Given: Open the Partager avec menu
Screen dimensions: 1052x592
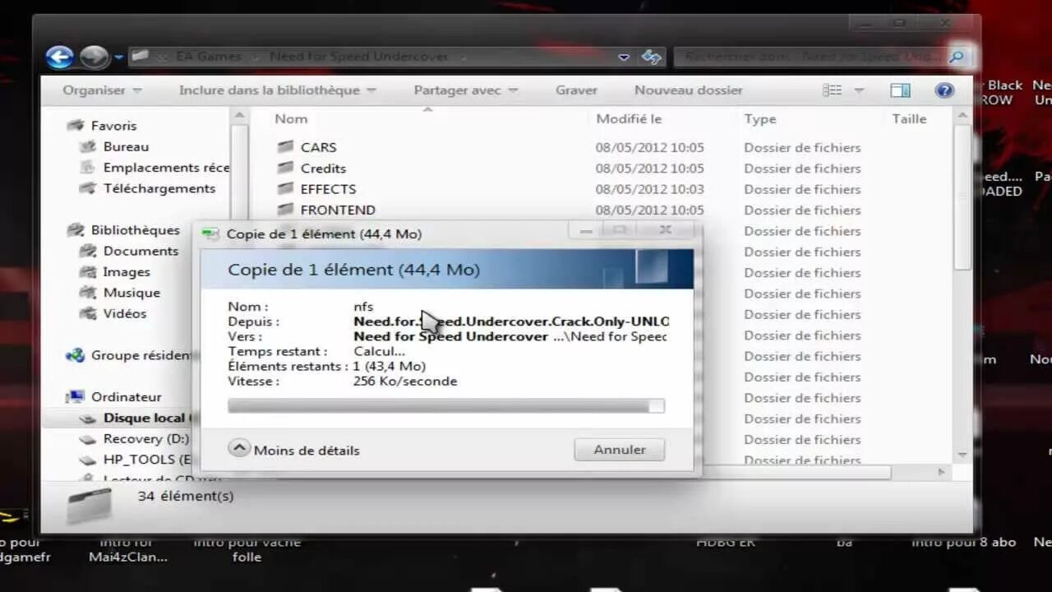Looking at the screenshot, I should click(x=466, y=90).
